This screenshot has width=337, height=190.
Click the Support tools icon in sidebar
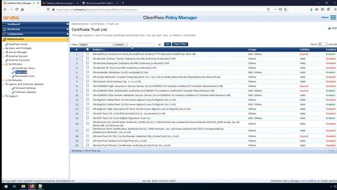point(7,96)
